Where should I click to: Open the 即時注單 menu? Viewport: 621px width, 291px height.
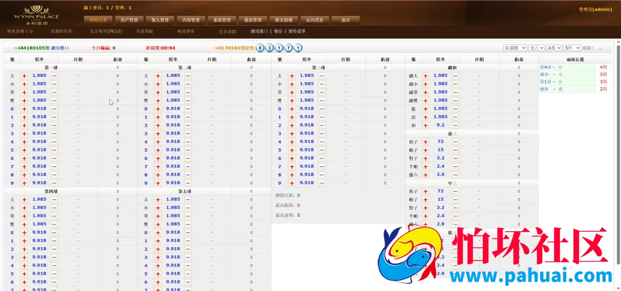coord(98,20)
